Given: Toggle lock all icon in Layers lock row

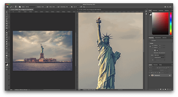Looking at the screenshot, I should 160,72.
